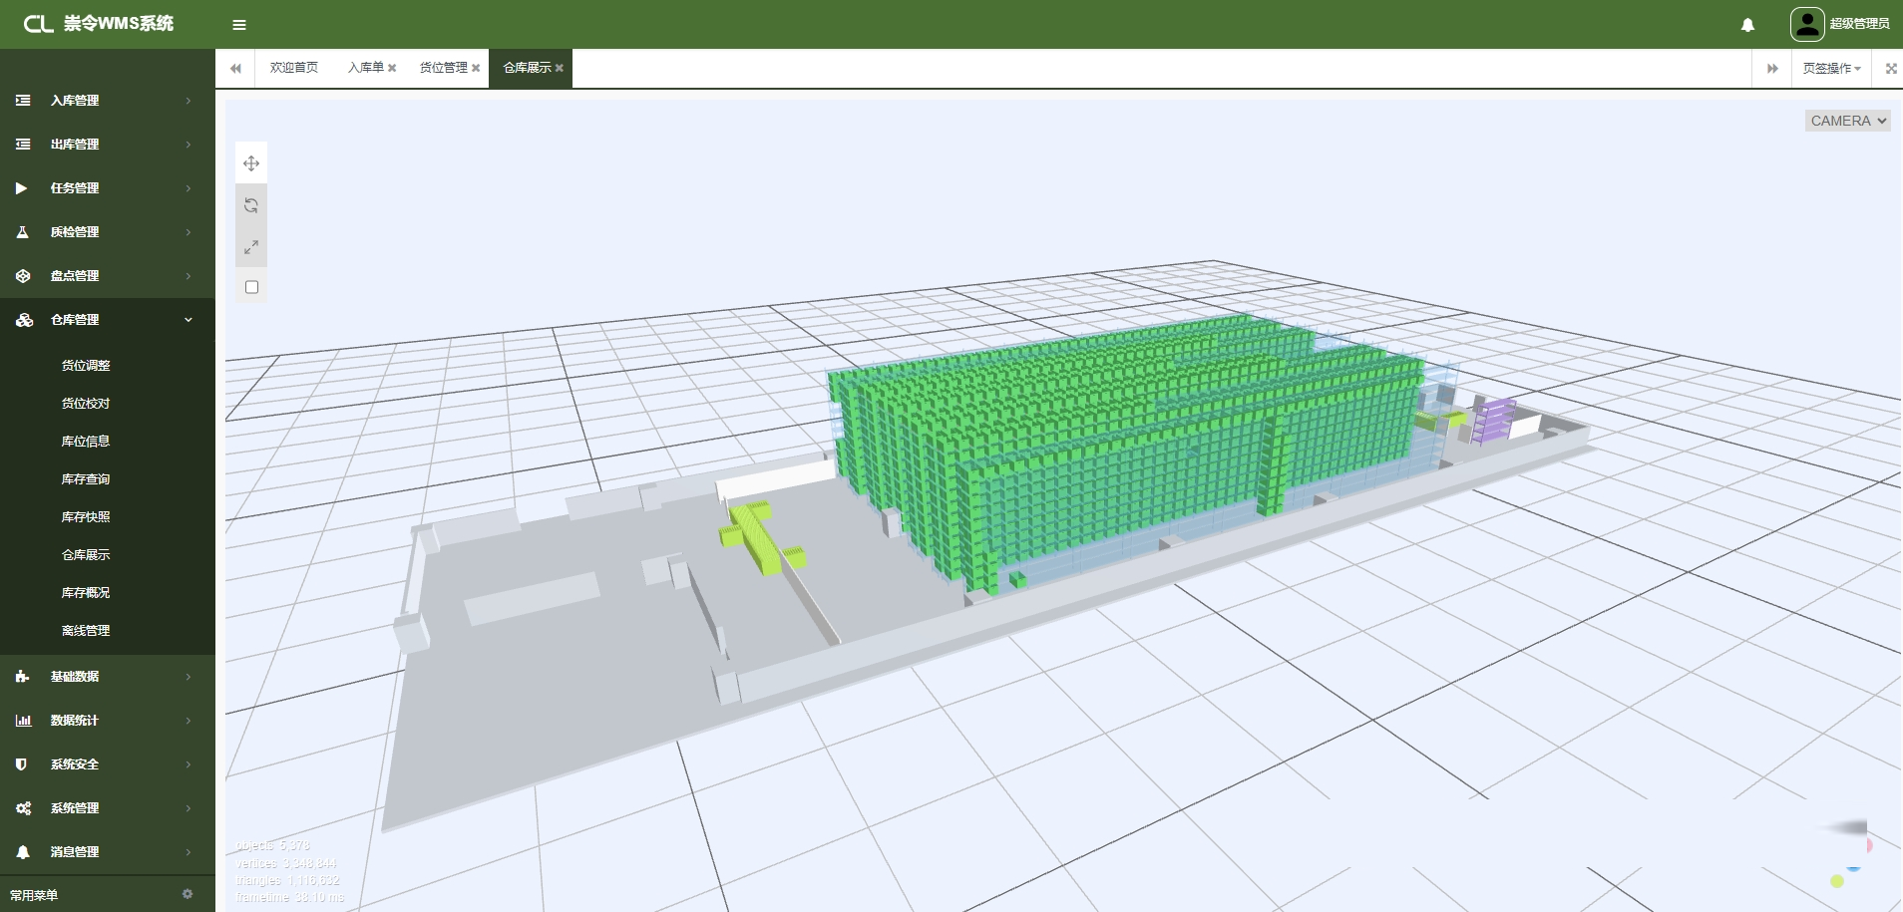Open the 离线管理 submenu item

coord(86,631)
